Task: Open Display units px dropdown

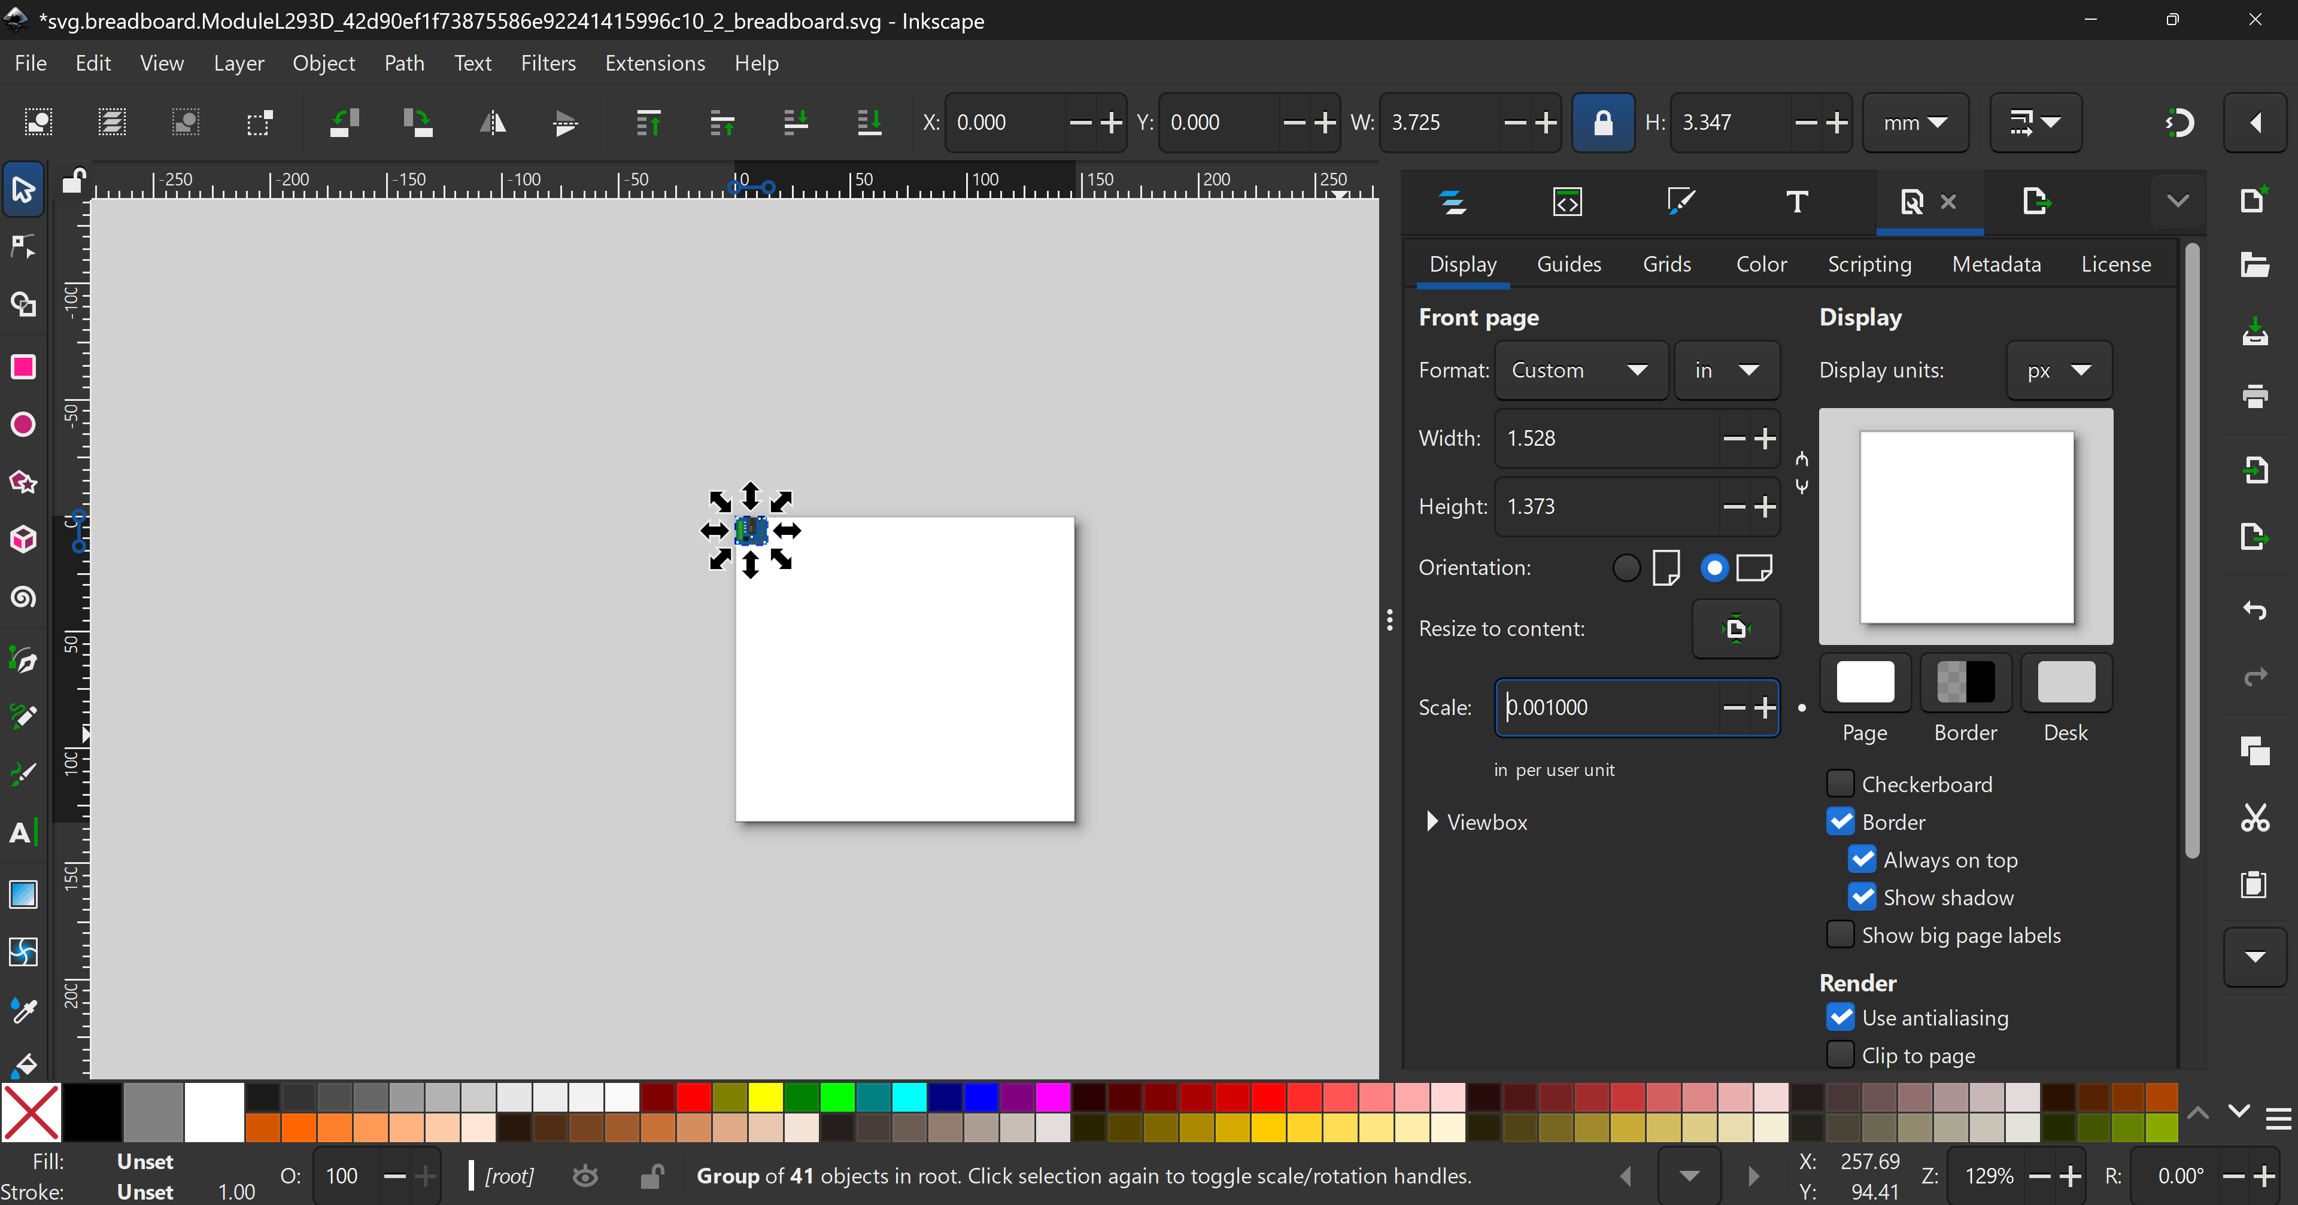Action: [x=2058, y=370]
